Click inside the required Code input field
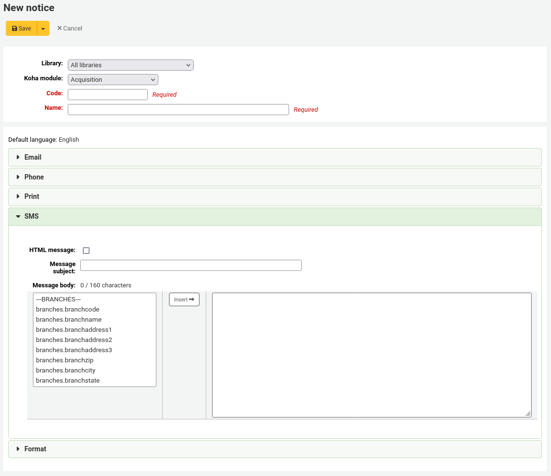The width and height of the screenshot is (551, 476). [x=107, y=94]
